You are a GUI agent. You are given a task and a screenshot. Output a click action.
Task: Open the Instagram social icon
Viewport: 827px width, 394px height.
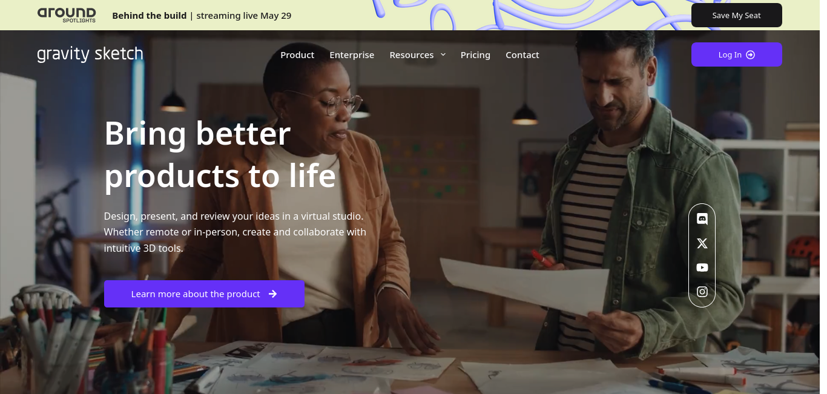coord(702,292)
